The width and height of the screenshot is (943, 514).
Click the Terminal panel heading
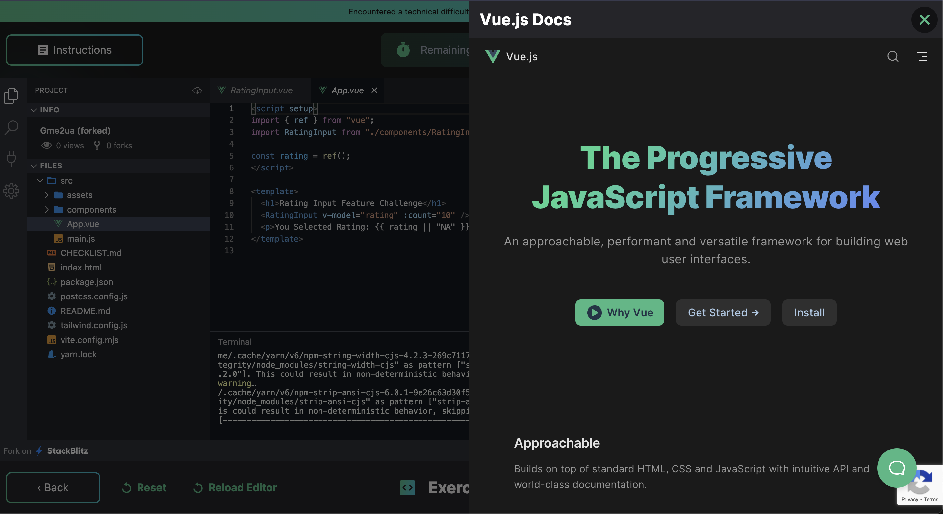(x=235, y=342)
